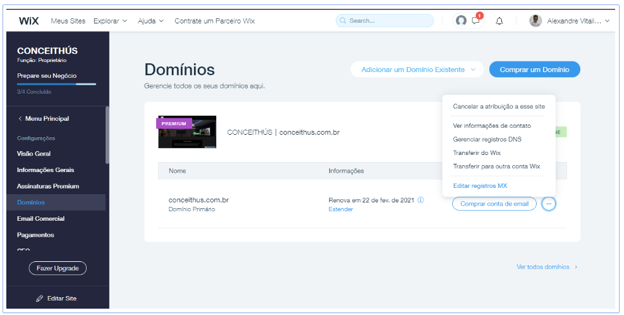
Task: Click the Search input field
Action: pos(384,21)
